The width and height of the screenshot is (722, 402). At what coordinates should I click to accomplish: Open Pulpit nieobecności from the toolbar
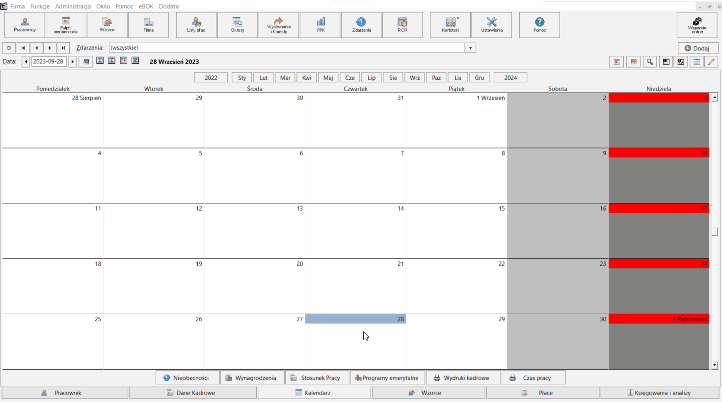click(x=66, y=25)
